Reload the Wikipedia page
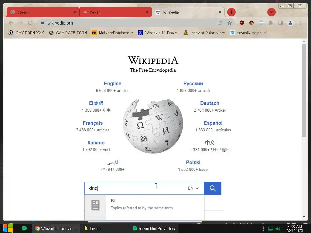 pos(30,23)
